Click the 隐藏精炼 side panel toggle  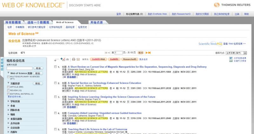pos(2,64)
